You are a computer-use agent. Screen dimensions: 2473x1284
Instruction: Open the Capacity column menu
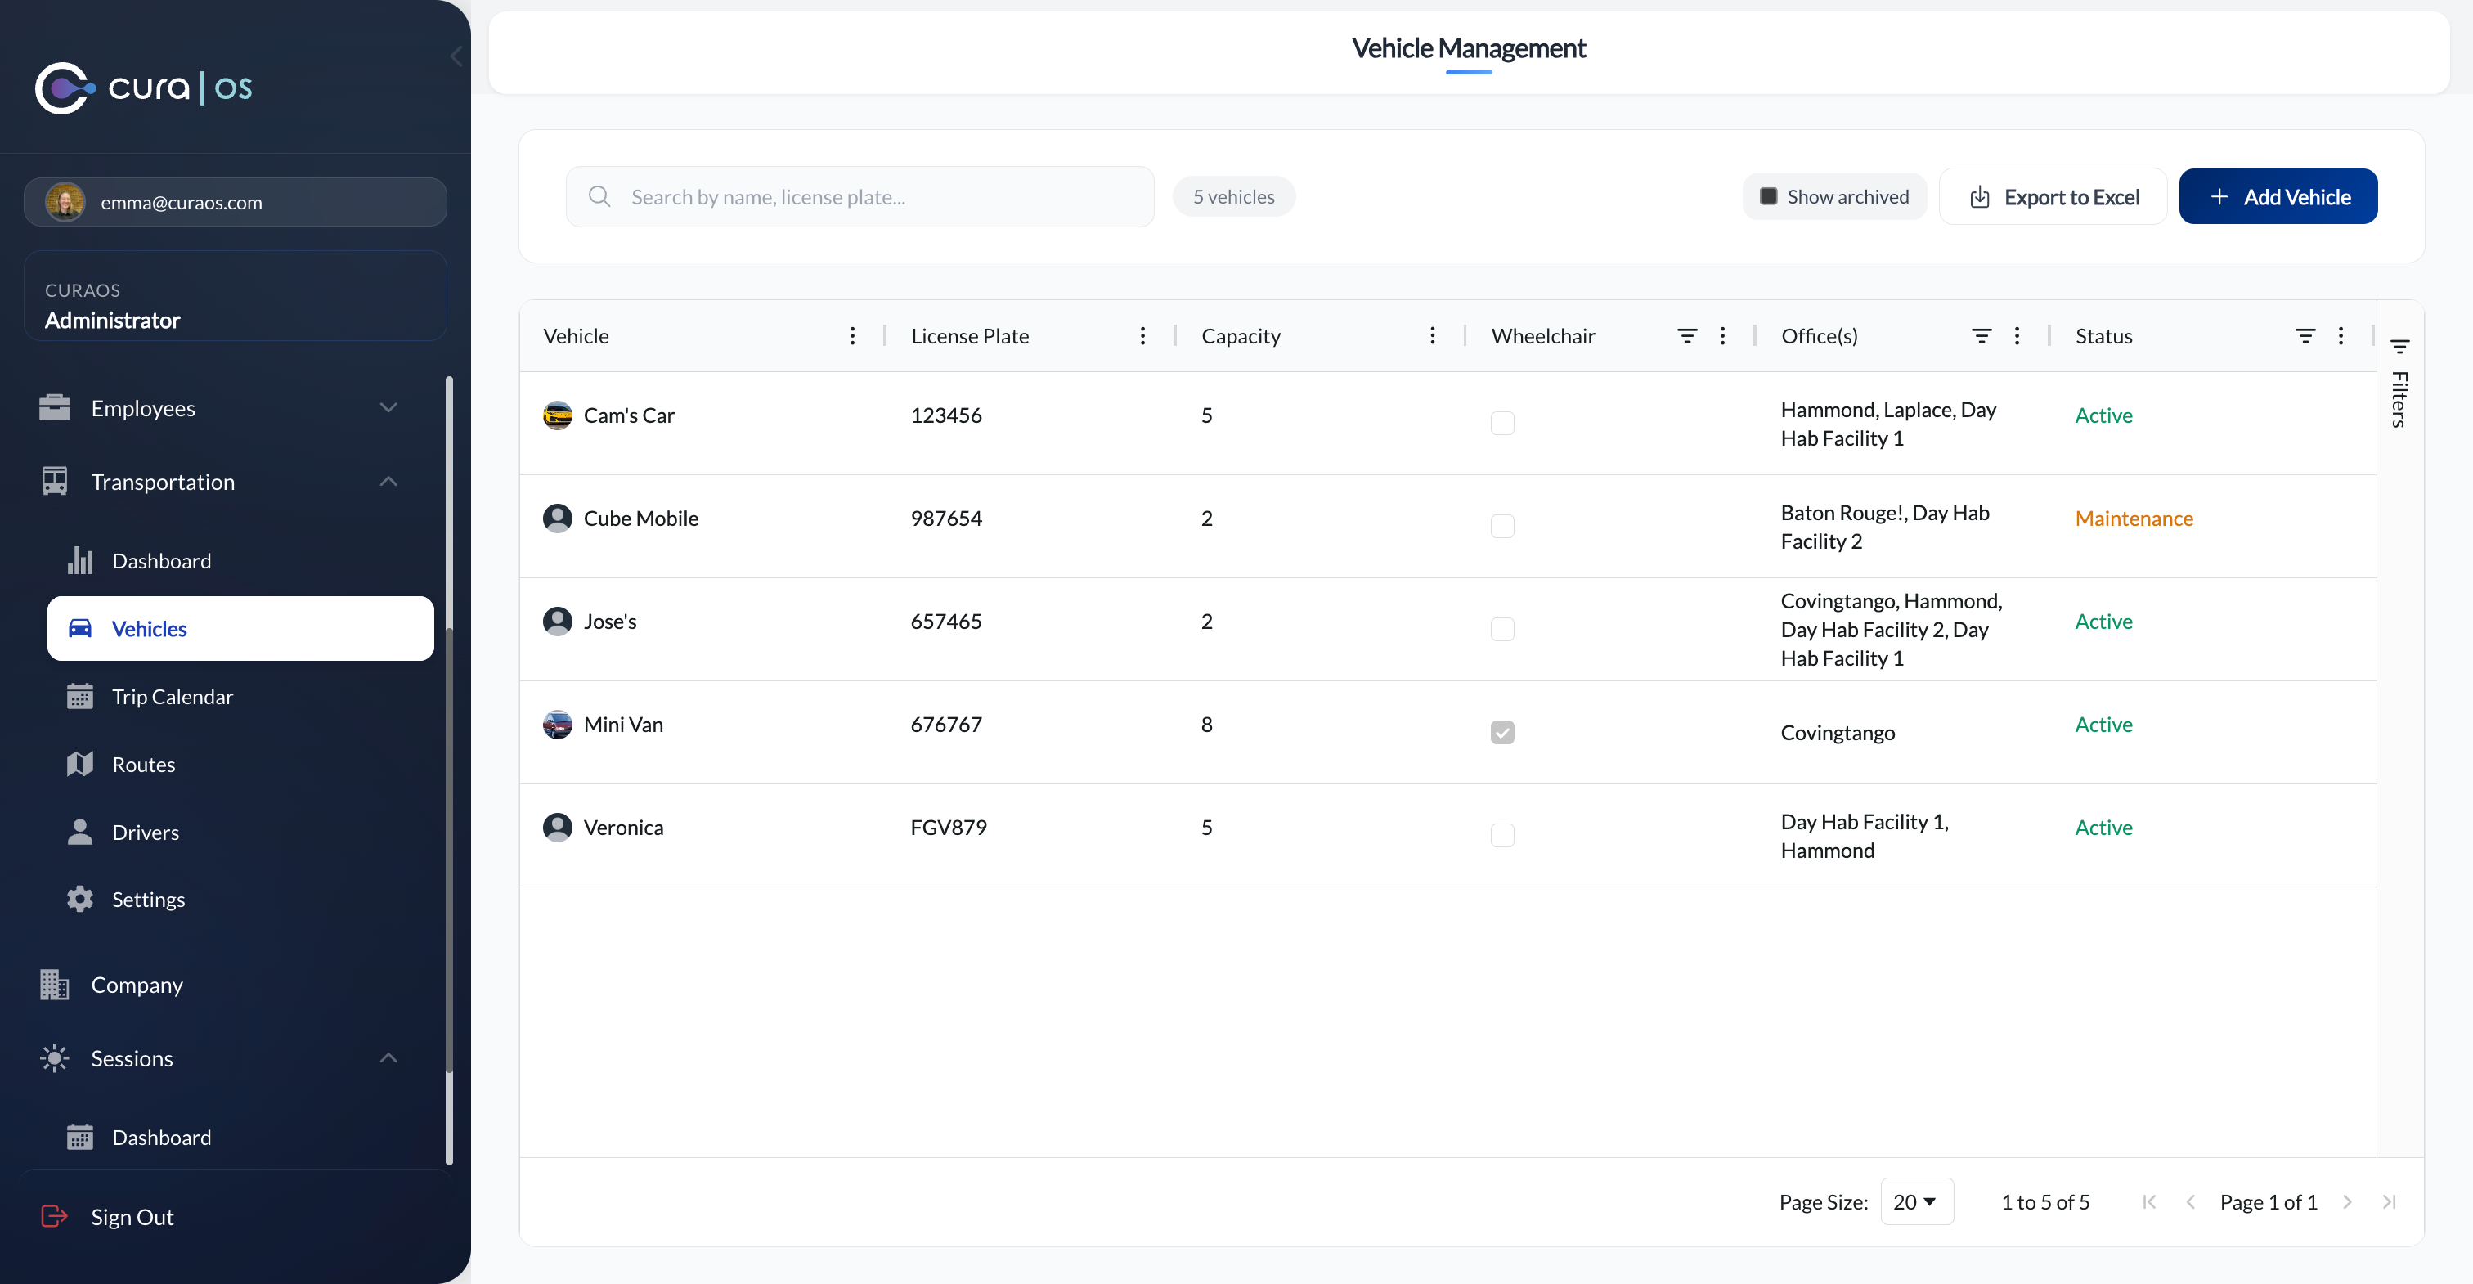click(1432, 335)
